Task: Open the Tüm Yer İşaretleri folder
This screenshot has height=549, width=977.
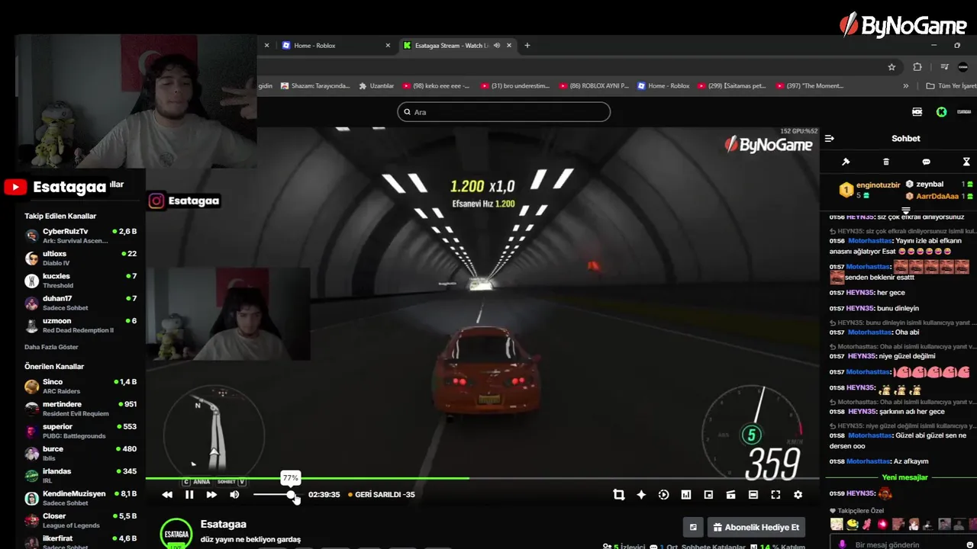Action: (951, 86)
